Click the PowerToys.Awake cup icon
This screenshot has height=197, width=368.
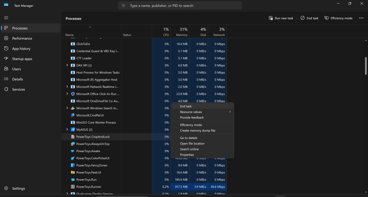point(73,151)
